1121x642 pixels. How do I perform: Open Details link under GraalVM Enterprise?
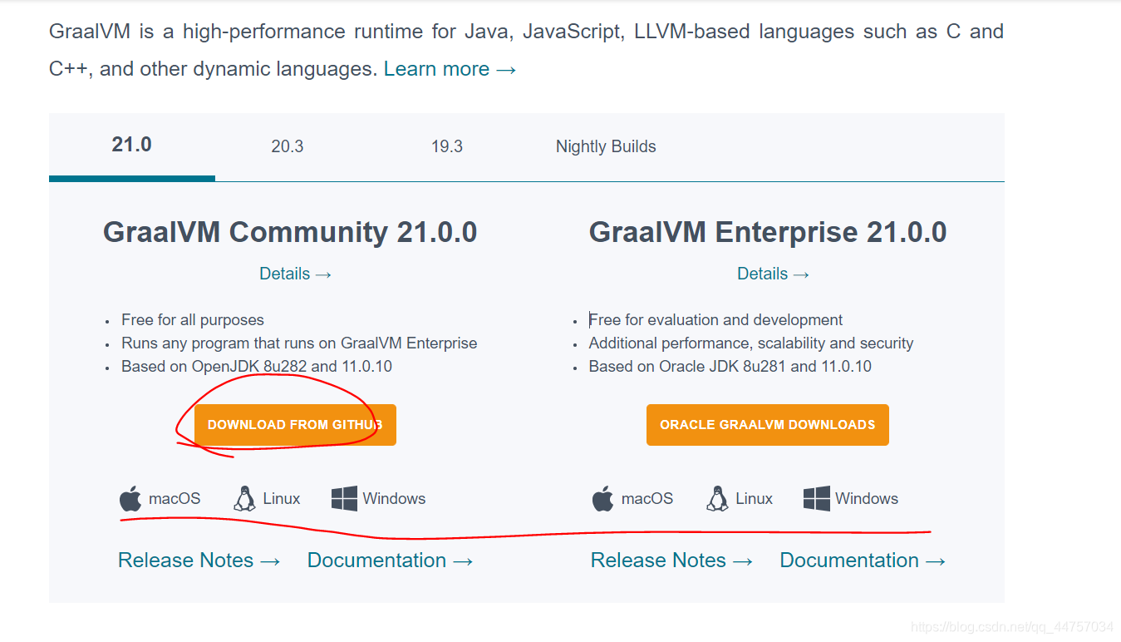(774, 274)
